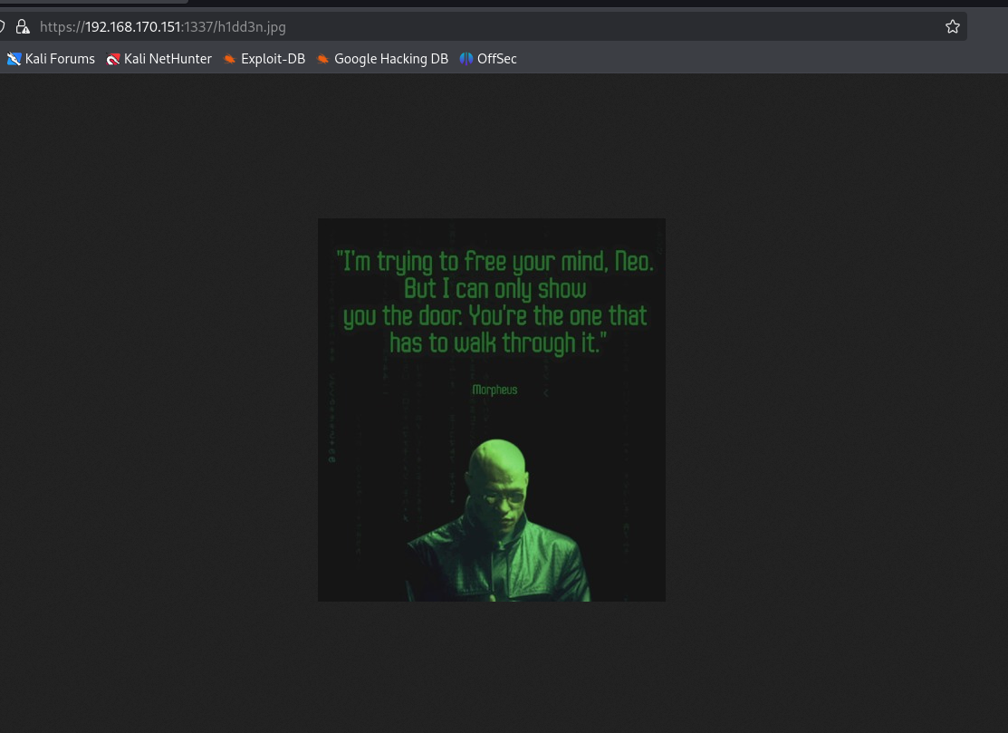This screenshot has width=1008, height=733.
Task: Open the OffSec bookmark
Action: pyautogui.click(x=488, y=59)
